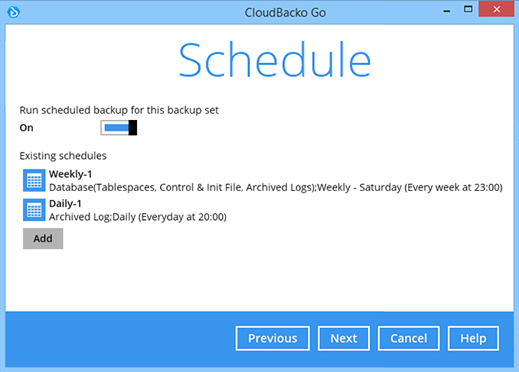Maximize the CloudBacko Go window
This screenshot has height=372, width=519.
click(x=468, y=9)
